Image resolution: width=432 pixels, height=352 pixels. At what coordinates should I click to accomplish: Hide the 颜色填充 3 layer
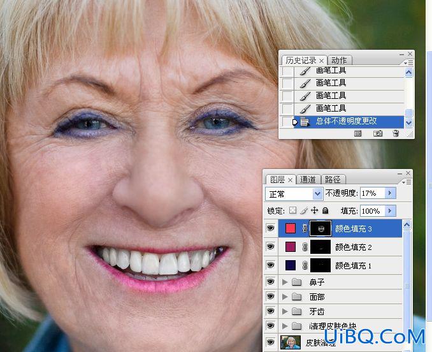[x=271, y=228]
